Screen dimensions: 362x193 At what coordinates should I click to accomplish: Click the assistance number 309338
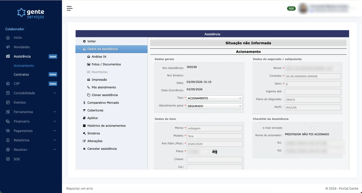[192, 67]
